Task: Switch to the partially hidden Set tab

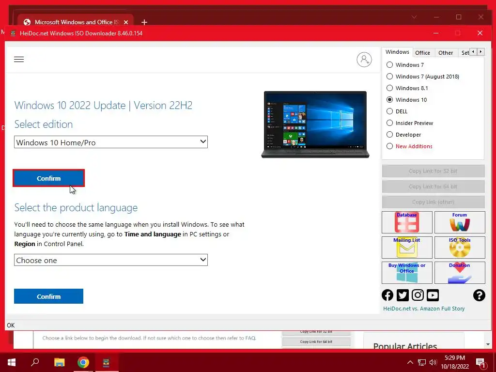Action: click(x=465, y=53)
